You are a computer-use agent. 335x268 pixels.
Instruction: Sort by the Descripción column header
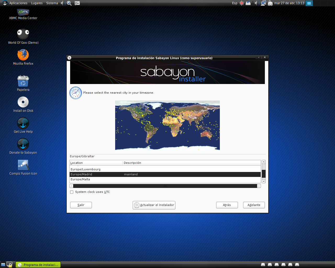pyautogui.click(x=192, y=163)
